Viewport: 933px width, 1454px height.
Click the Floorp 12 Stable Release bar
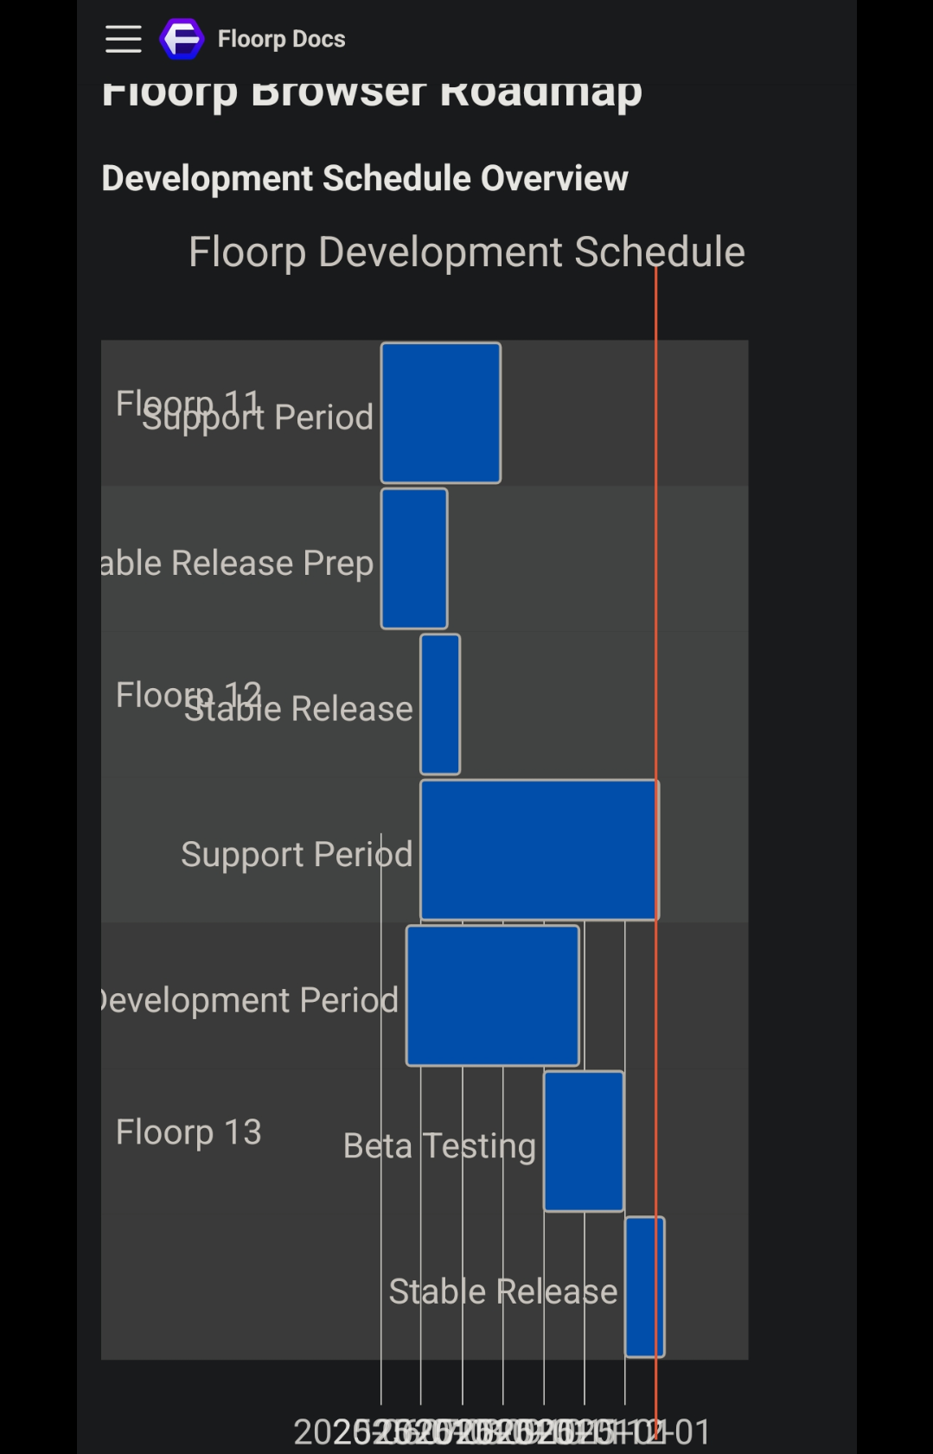[x=440, y=705]
